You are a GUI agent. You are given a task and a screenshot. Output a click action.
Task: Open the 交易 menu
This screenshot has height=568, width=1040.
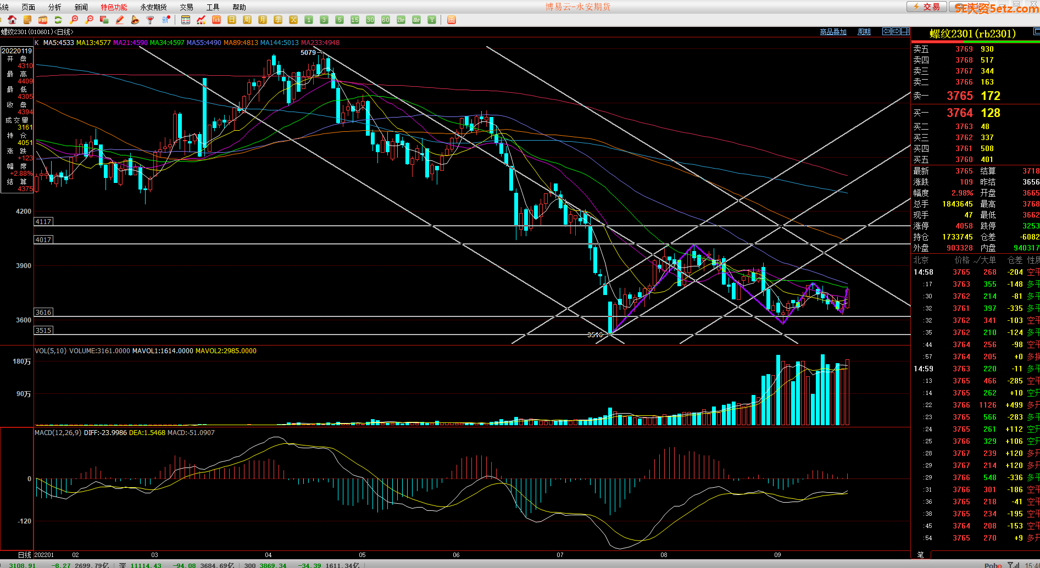point(187,7)
